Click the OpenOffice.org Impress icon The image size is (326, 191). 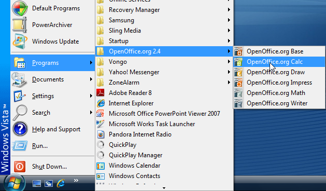pos(238,83)
